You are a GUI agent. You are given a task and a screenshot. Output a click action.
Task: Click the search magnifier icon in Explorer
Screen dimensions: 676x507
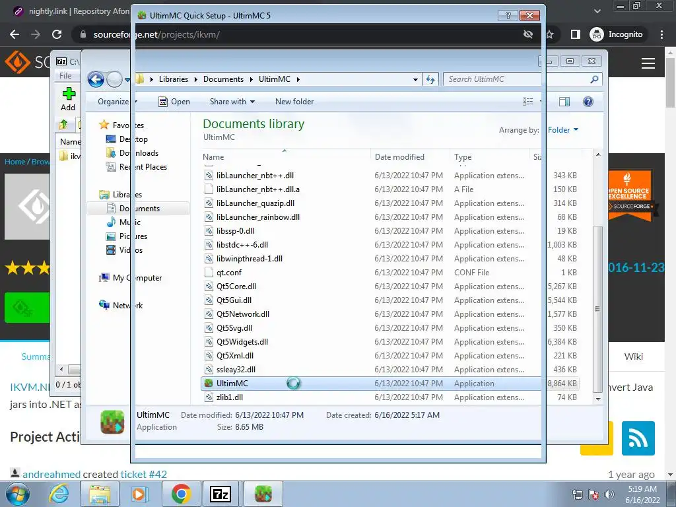click(x=594, y=79)
